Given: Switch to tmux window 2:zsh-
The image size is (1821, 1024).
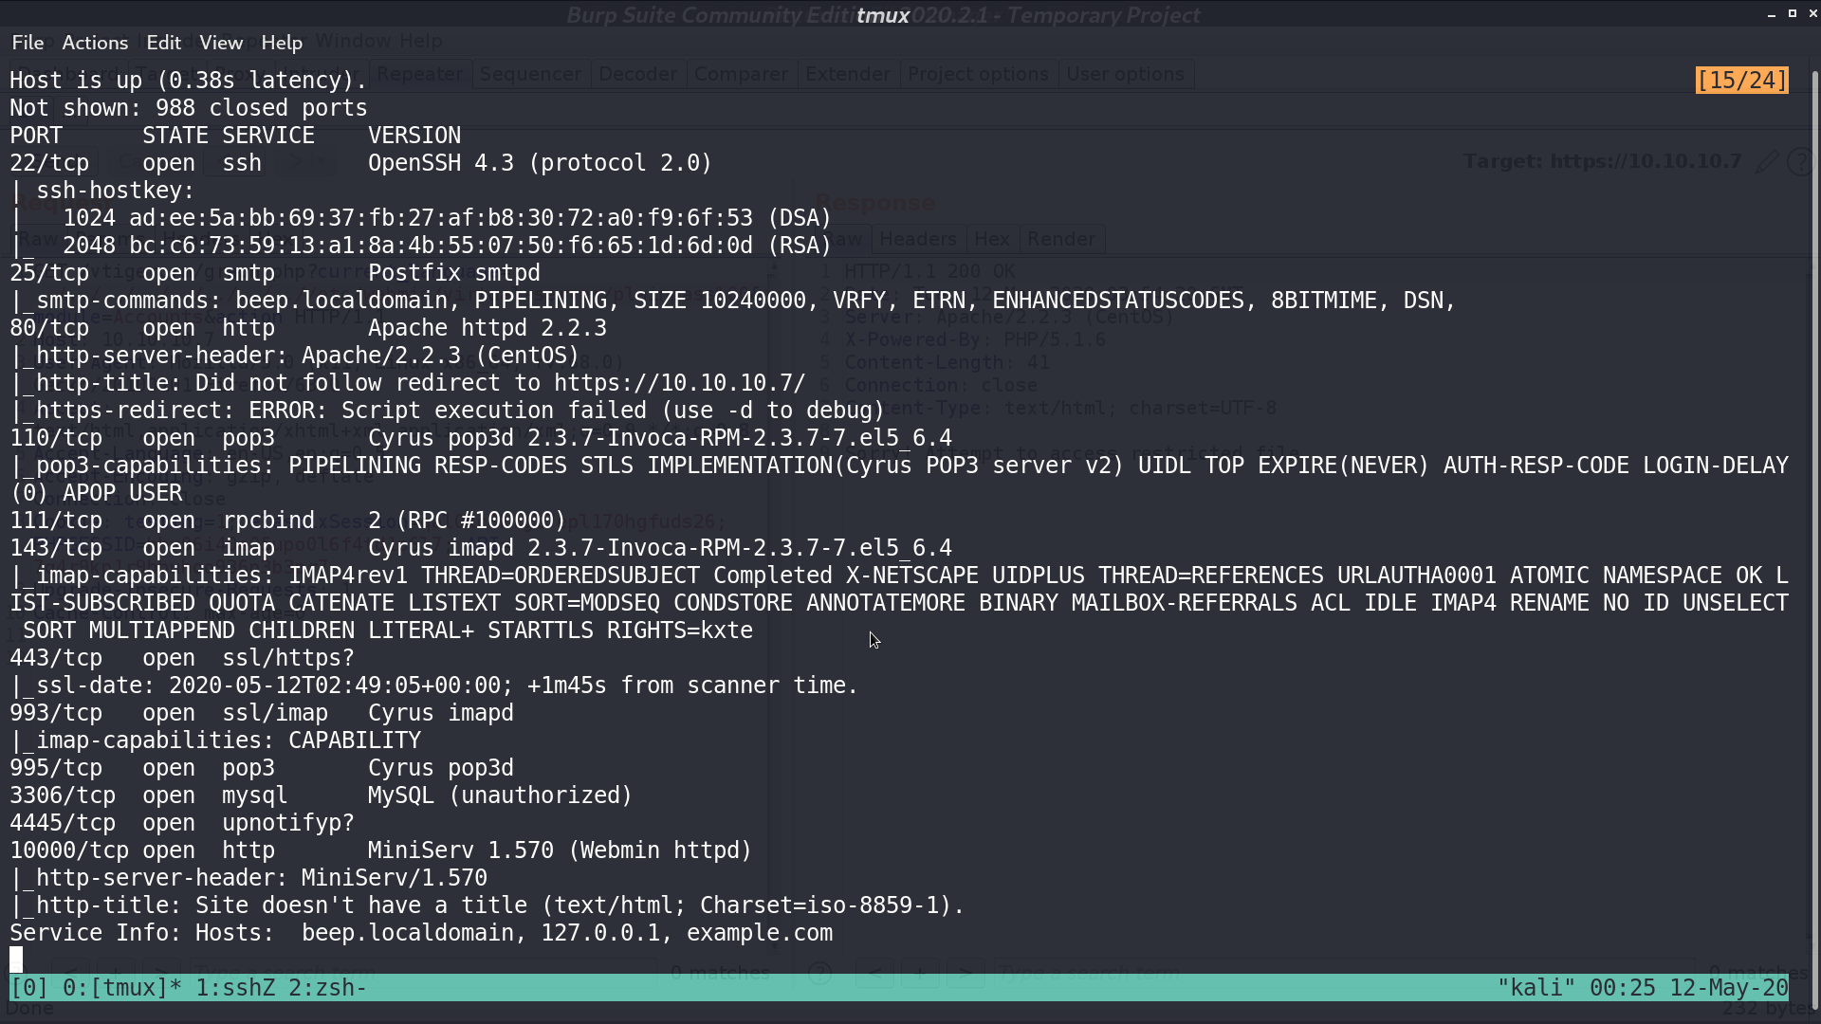Looking at the screenshot, I should (x=328, y=988).
